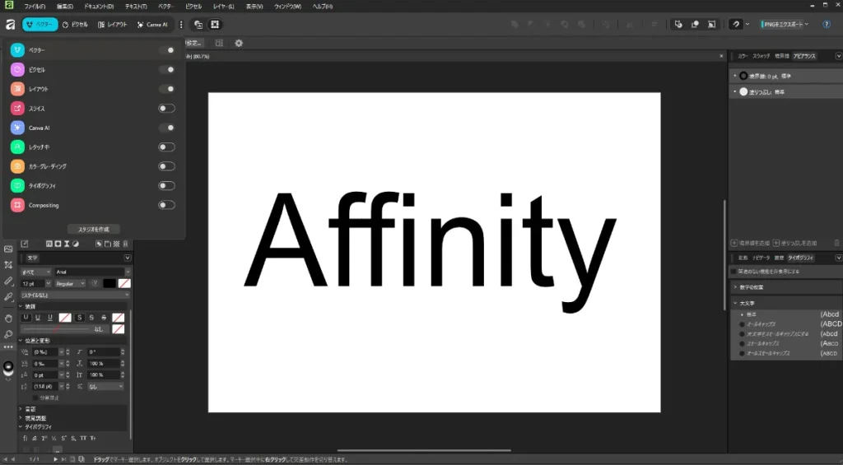
Task: Turn off the レイアウト studio toggle
Action: pyautogui.click(x=166, y=89)
